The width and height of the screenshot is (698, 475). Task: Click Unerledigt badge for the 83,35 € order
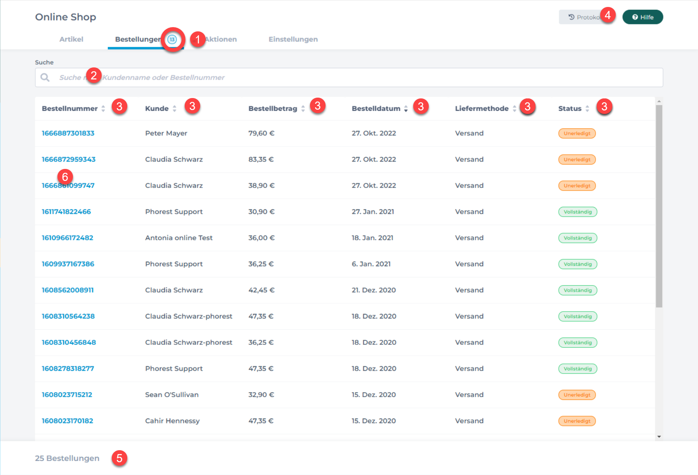(577, 159)
